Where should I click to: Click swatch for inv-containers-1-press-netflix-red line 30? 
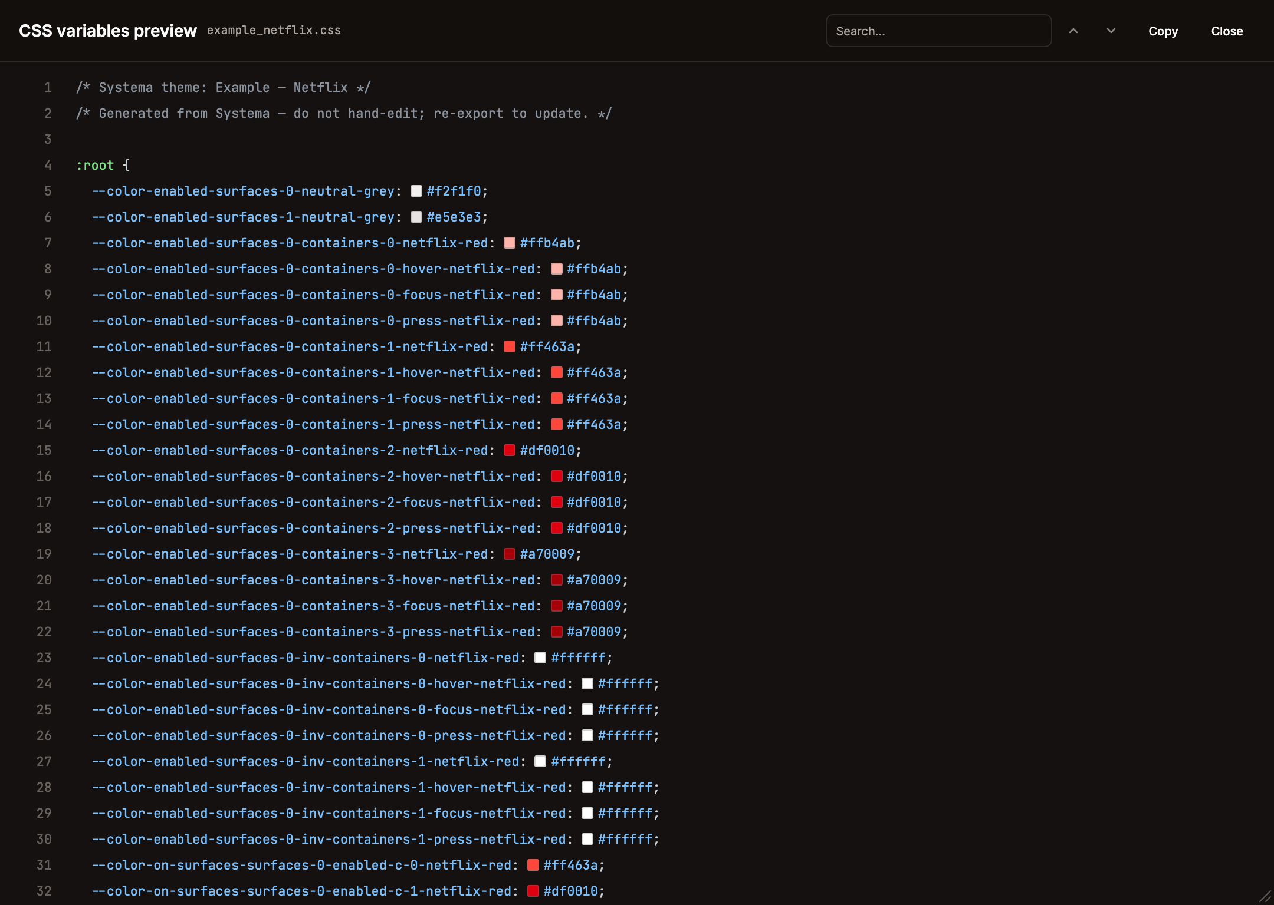pos(587,839)
